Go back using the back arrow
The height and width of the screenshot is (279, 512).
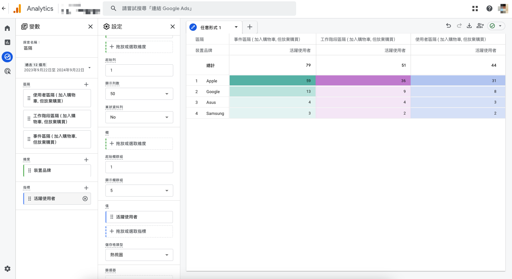coord(4,8)
